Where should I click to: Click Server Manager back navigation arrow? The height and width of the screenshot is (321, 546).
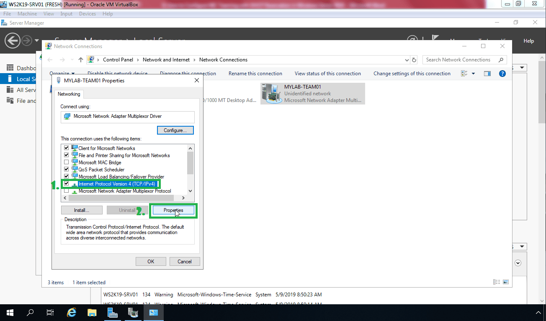click(13, 41)
